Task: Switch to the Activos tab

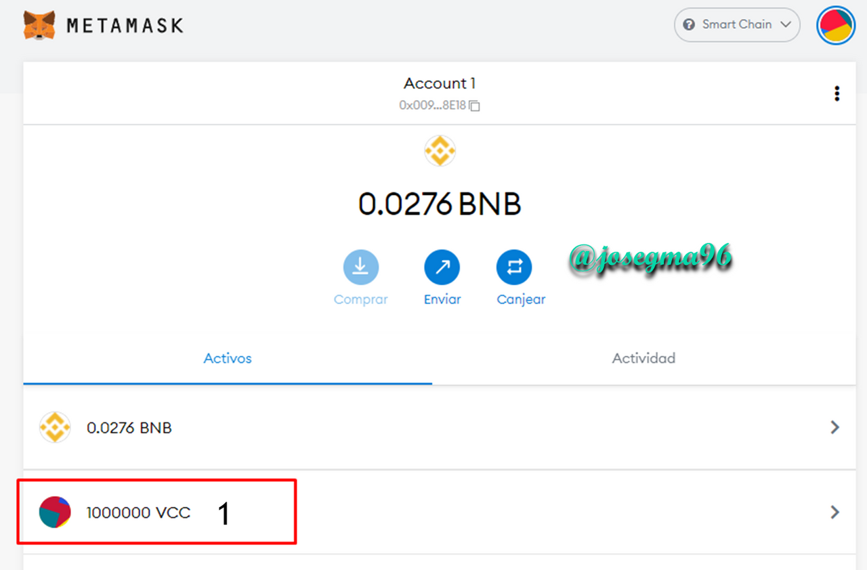Action: click(x=228, y=359)
